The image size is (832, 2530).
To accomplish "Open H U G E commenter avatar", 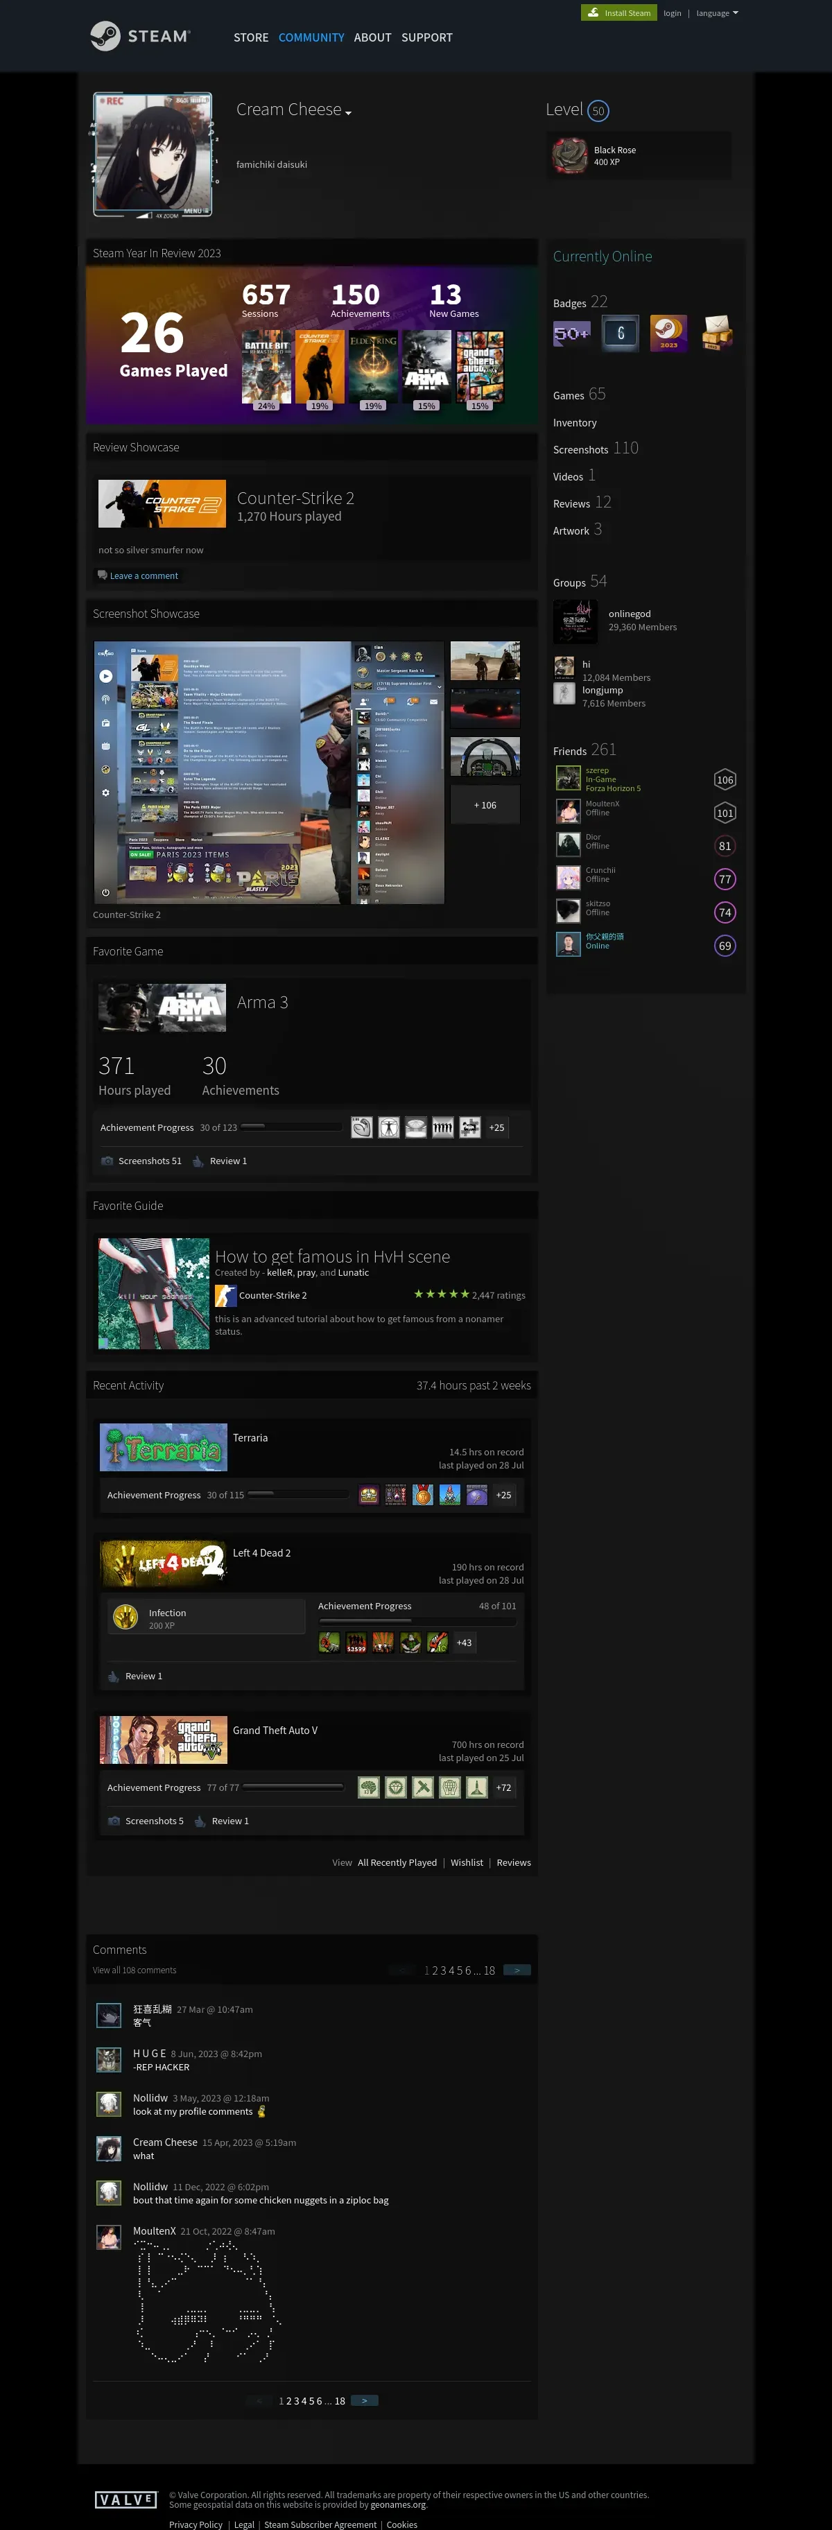I will click(109, 2061).
